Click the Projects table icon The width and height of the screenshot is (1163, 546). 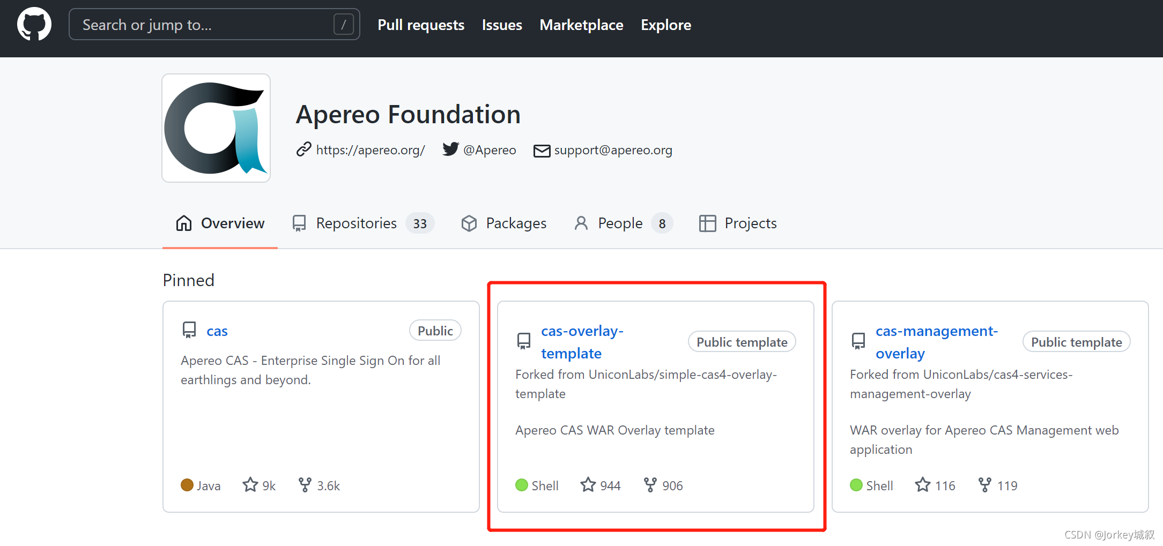[707, 223]
